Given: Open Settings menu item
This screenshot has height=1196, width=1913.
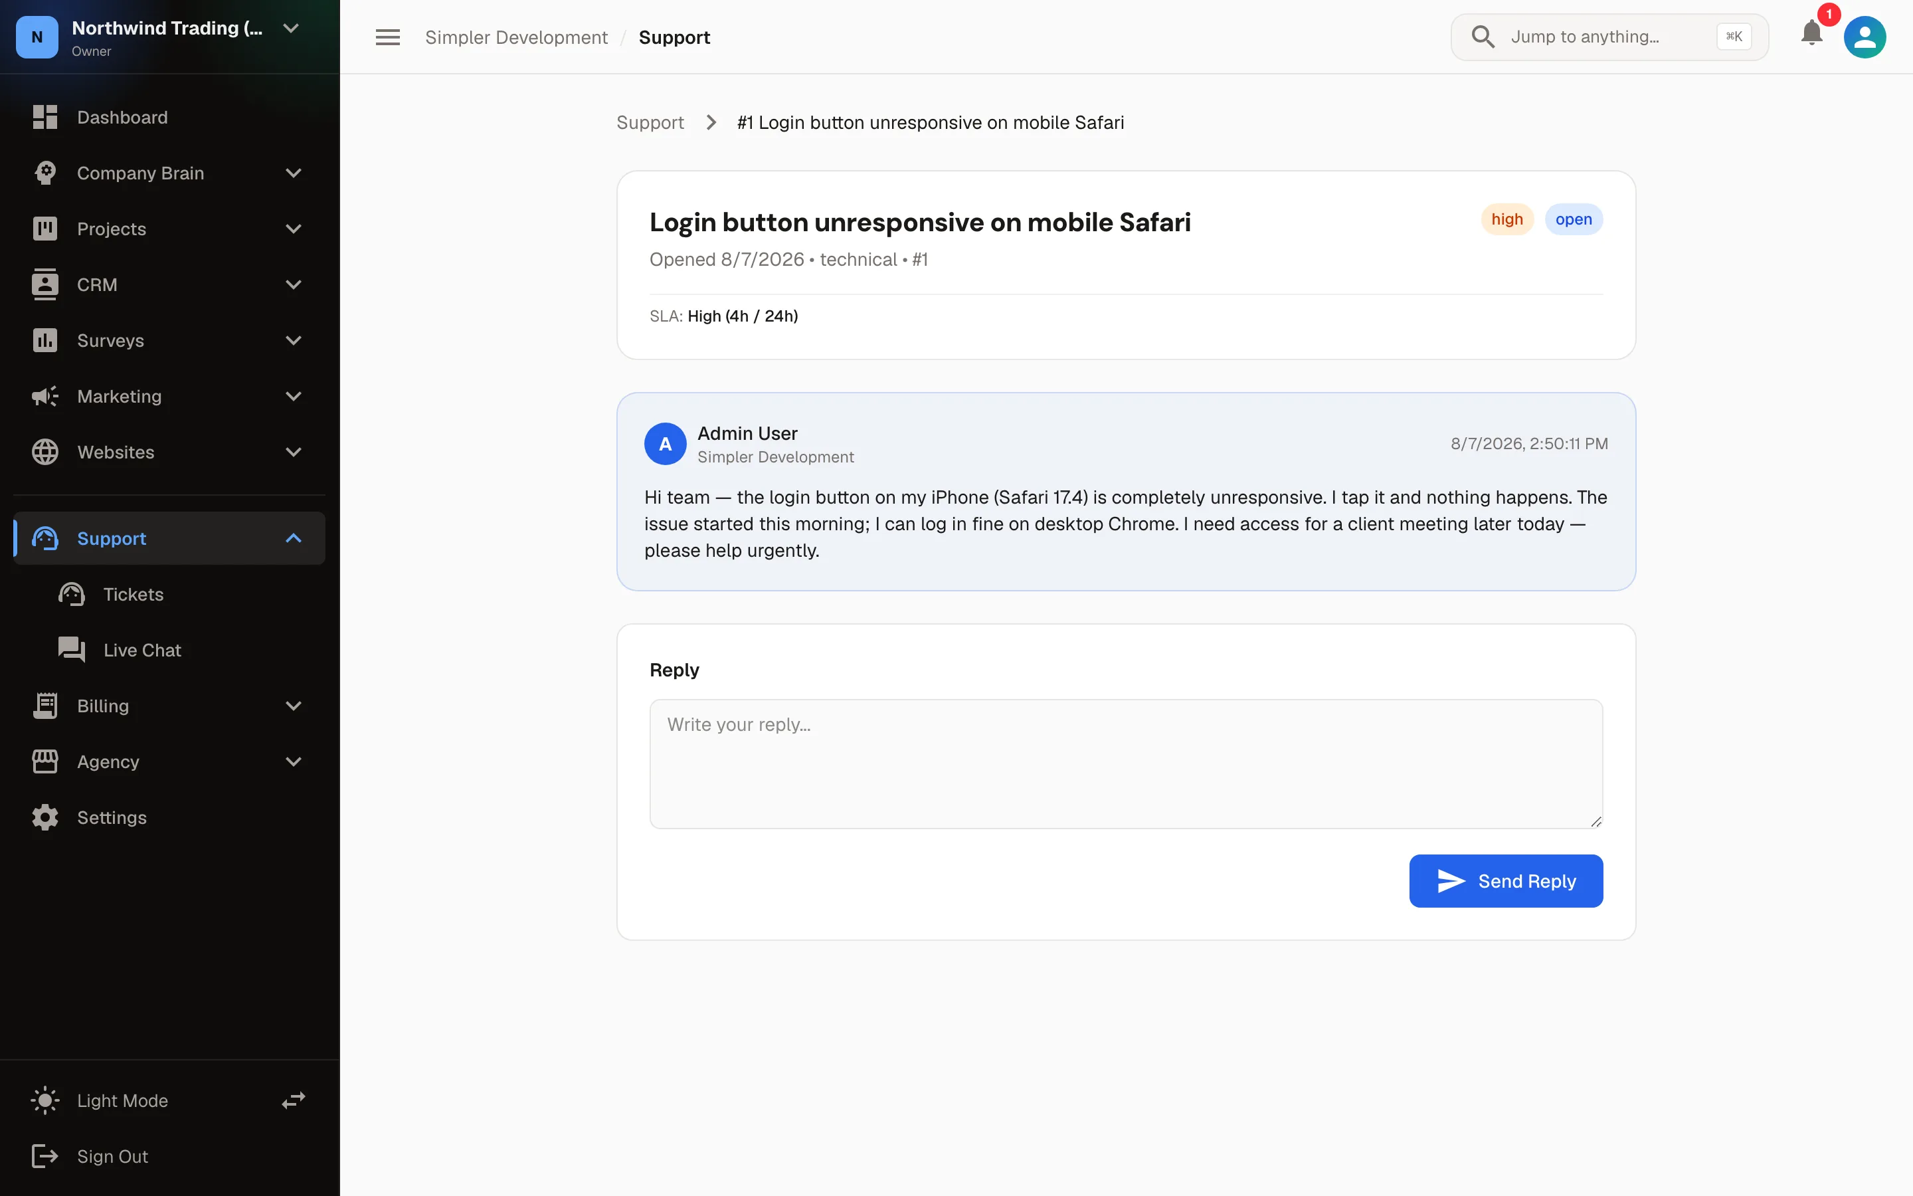Looking at the screenshot, I should point(169,817).
